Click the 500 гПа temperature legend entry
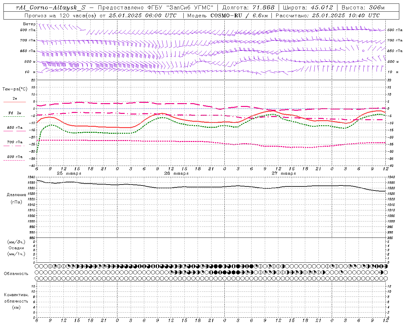Screen dimensions: 404x323 point(15,156)
